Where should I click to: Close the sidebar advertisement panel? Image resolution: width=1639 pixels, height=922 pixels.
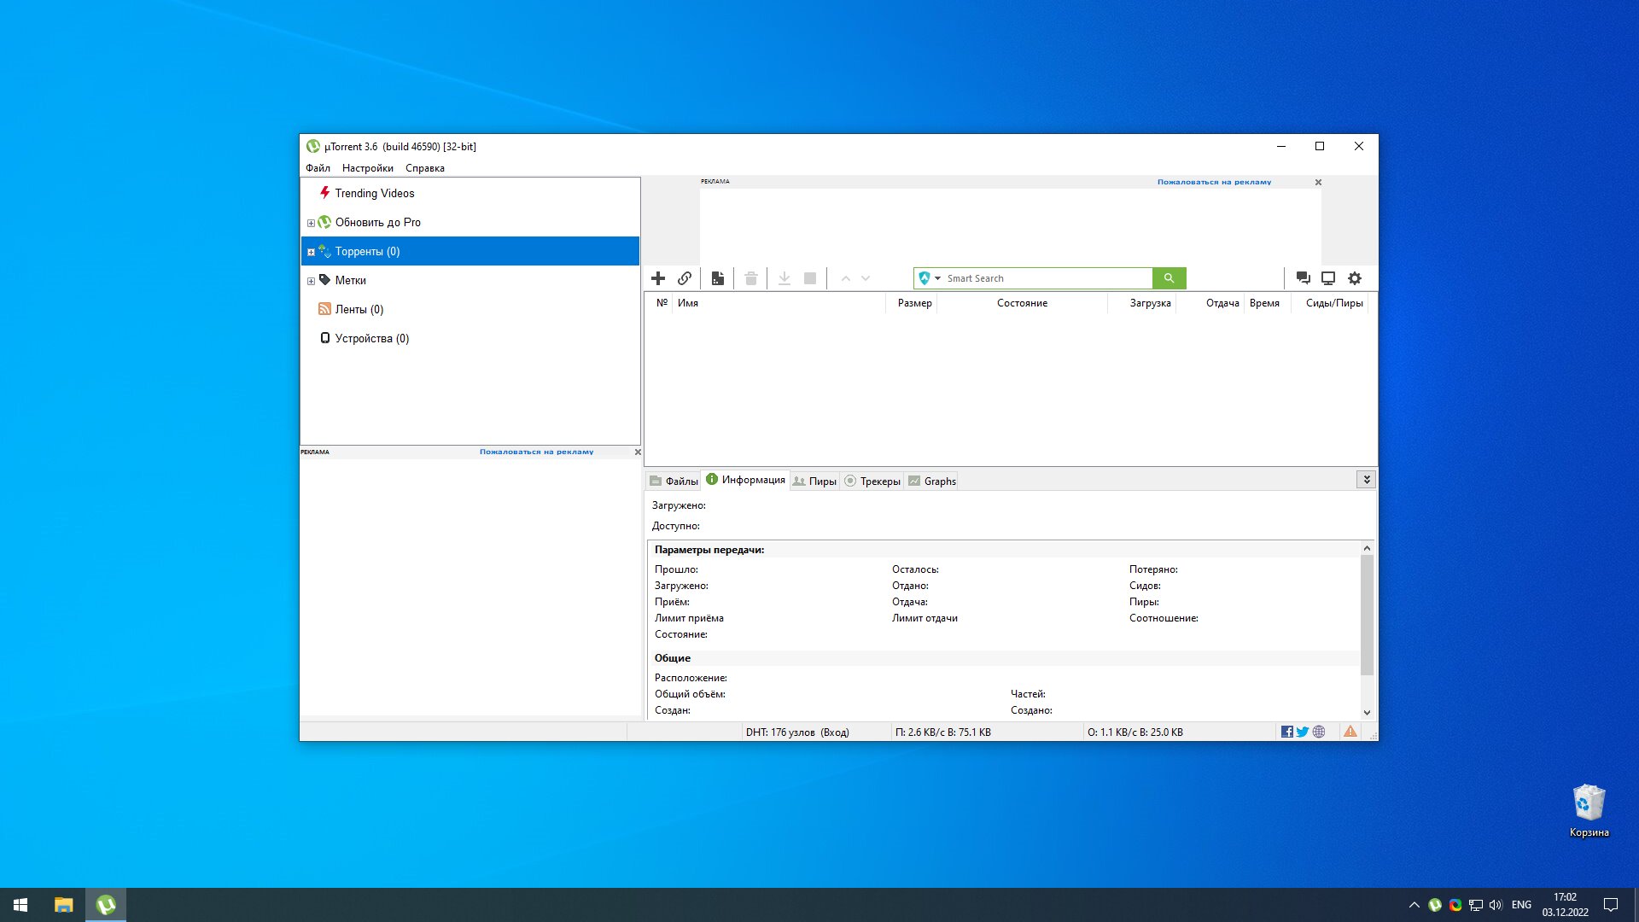coord(638,452)
